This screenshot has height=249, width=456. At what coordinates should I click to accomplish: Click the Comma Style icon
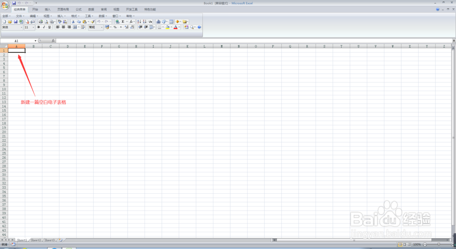(x=121, y=27)
